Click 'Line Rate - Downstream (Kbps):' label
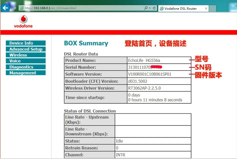The height and width of the screenshot is (159, 237). point(87,132)
